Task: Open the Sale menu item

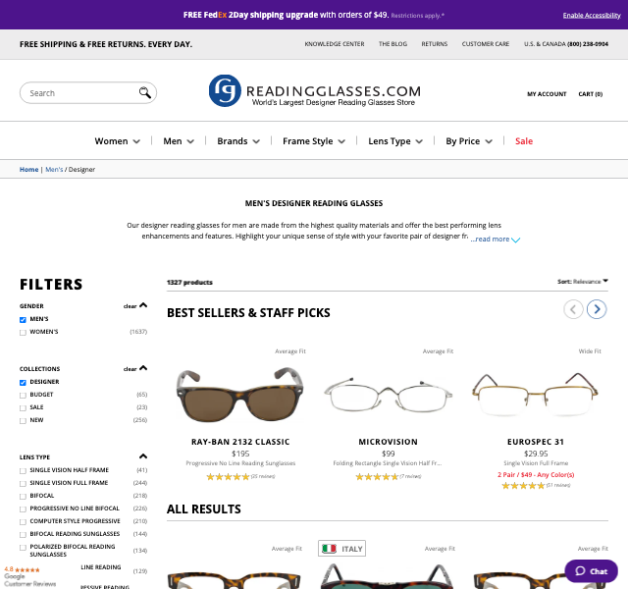Action: coord(524,141)
